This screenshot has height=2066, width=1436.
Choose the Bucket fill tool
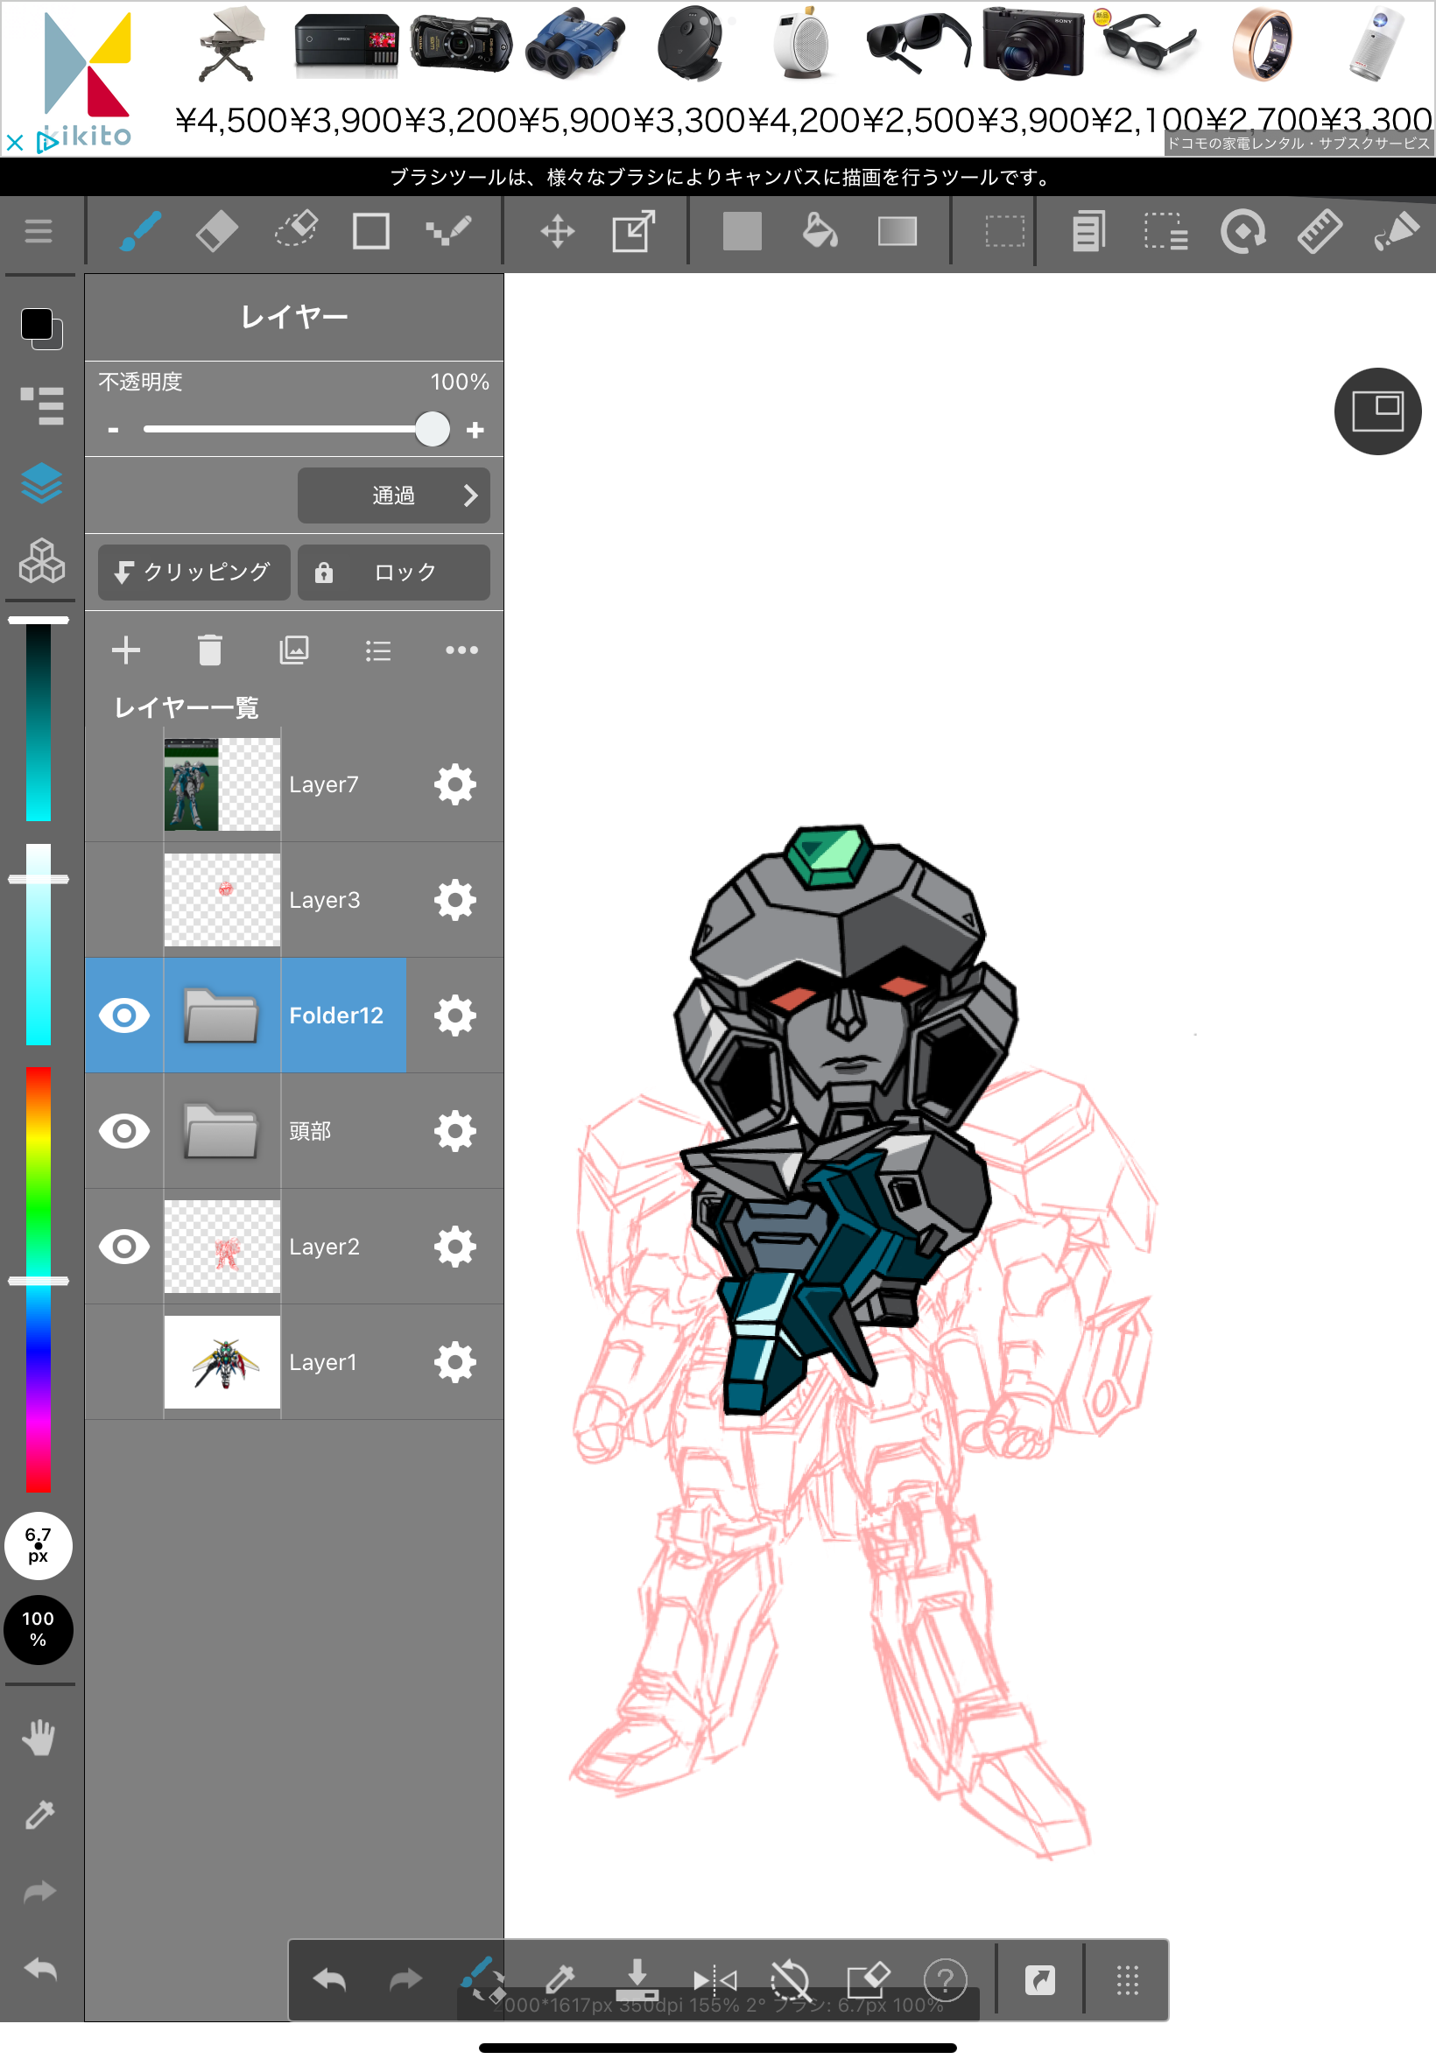(819, 232)
